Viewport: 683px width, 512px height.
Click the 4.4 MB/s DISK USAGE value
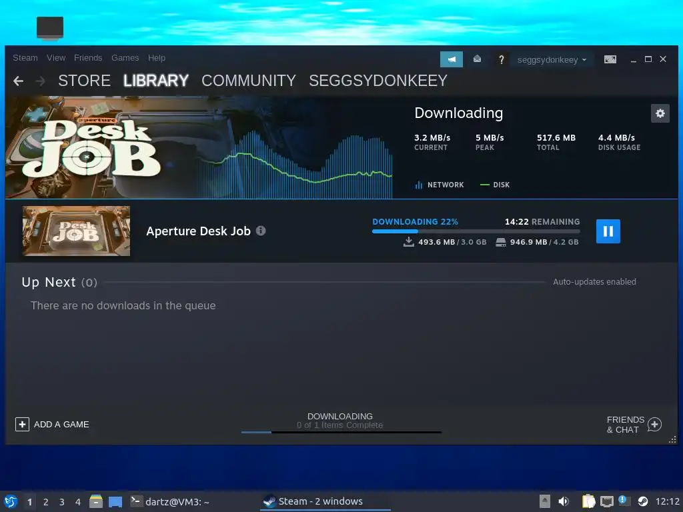point(616,137)
